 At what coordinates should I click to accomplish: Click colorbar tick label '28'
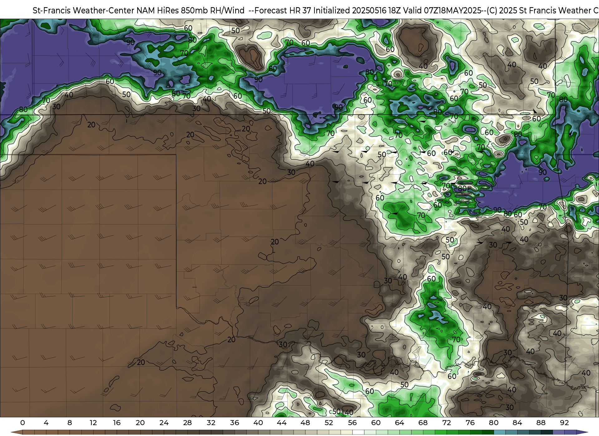click(x=187, y=423)
